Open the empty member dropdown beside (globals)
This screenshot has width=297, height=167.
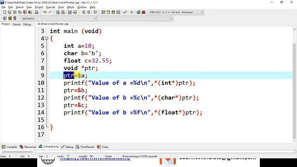pos(135,19)
